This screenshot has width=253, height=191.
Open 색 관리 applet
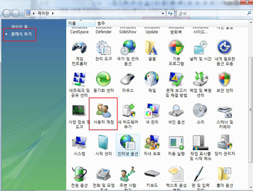[x=152, y=114]
